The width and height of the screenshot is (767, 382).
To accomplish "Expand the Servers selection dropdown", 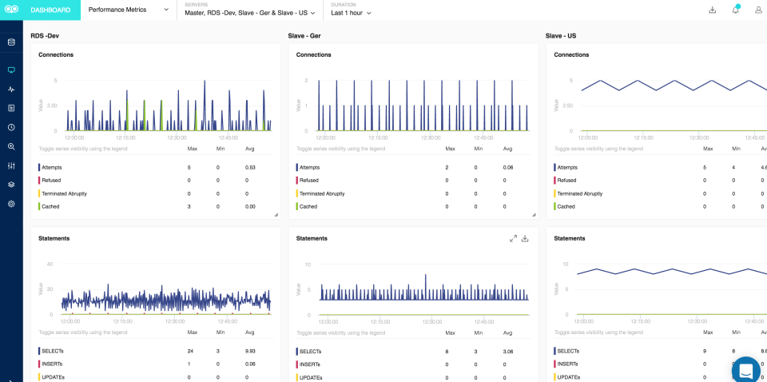I will [249, 13].
